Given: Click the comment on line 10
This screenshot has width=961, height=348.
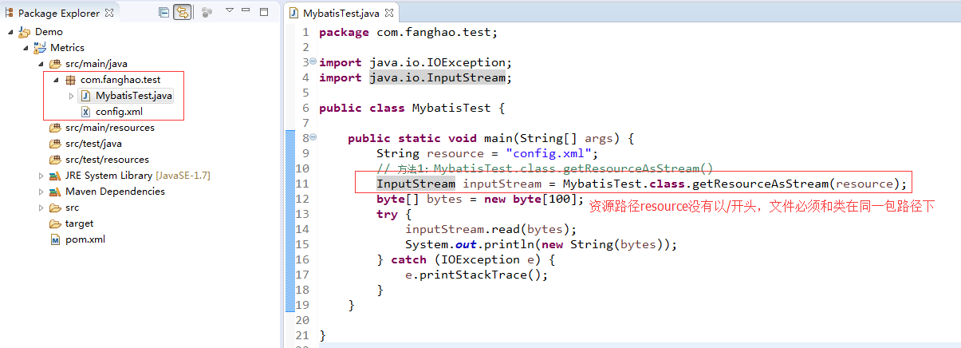Looking at the screenshot, I should tap(545, 168).
